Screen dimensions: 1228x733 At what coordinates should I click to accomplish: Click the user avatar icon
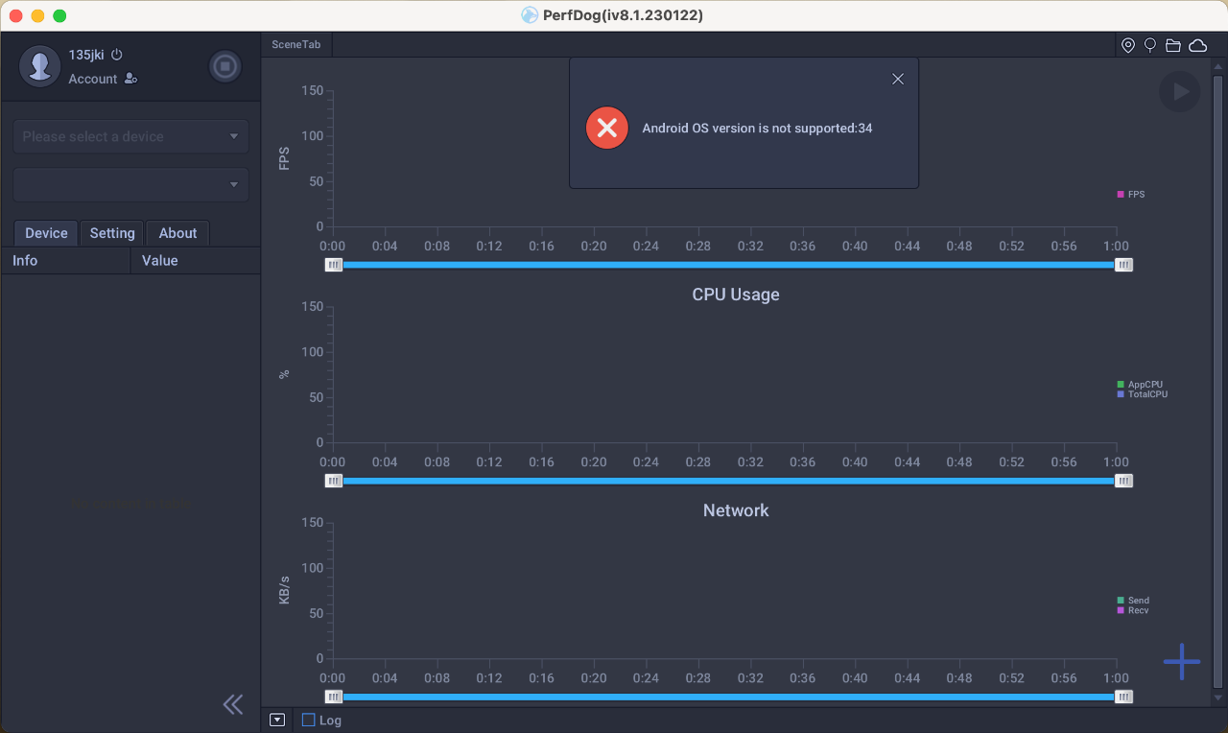[x=40, y=66]
